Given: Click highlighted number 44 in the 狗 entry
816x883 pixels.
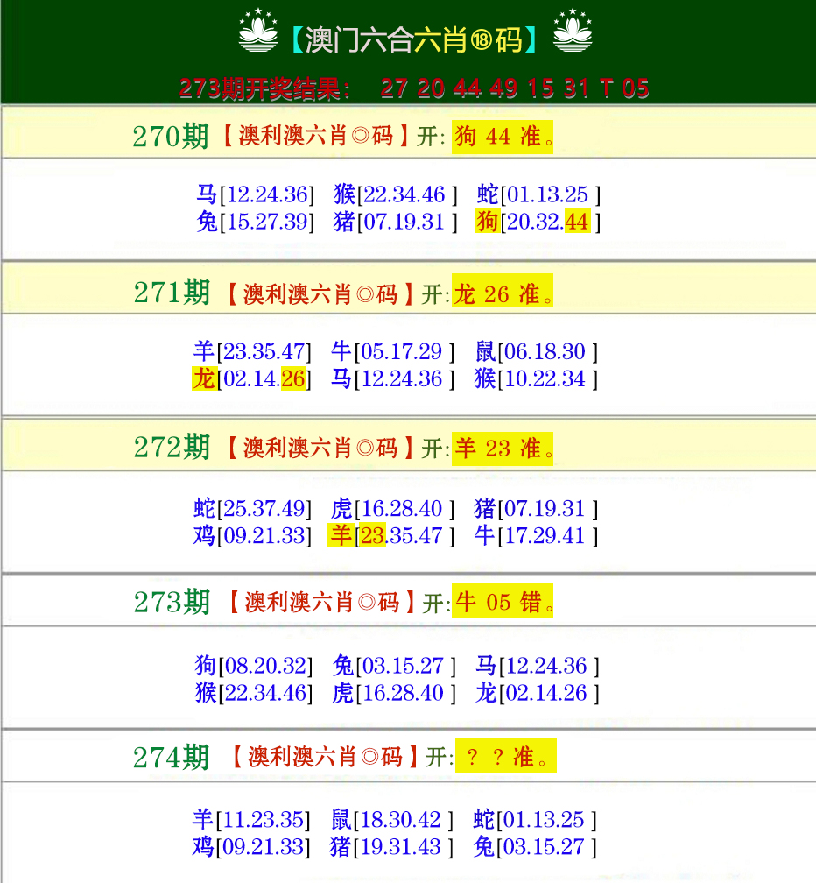Looking at the screenshot, I should pos(576,223).
